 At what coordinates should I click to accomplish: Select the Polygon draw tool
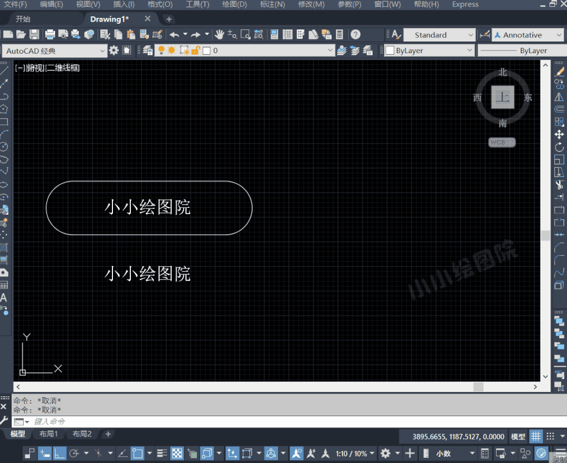[4, 109]
